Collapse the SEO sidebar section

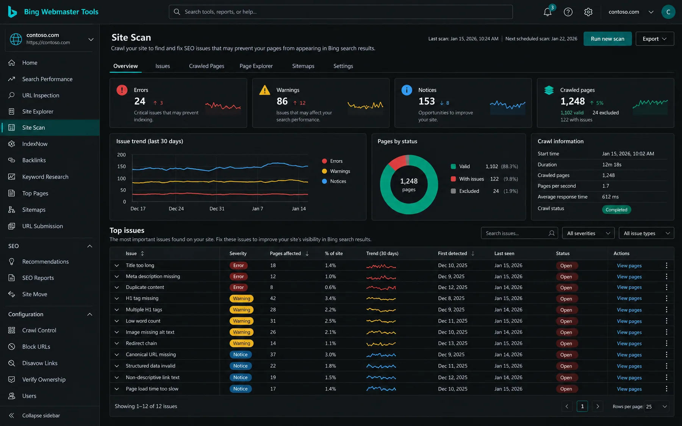[90, 246]
